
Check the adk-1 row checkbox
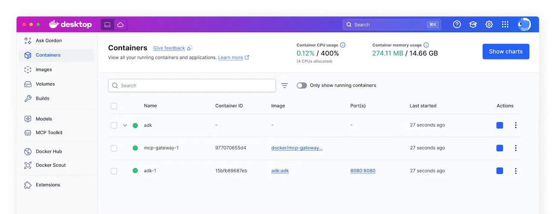pyautogui.click(x=114, y=171)
